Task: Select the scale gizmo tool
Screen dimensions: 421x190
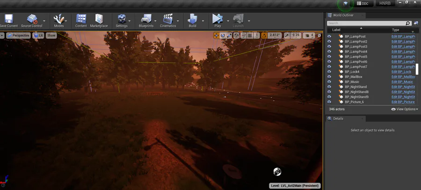Action: click(x=229, y=36)
